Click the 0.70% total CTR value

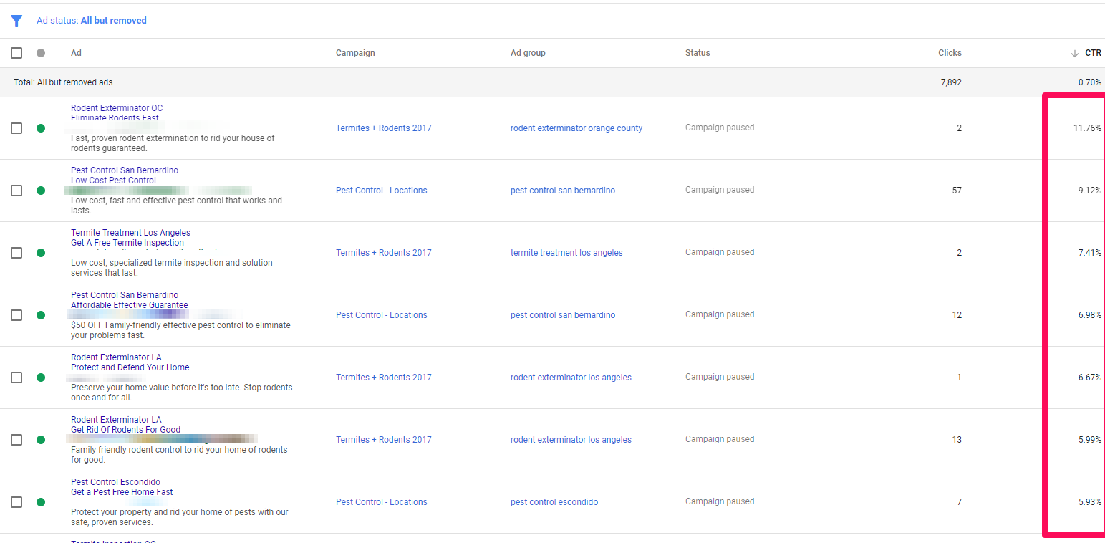1090,82
